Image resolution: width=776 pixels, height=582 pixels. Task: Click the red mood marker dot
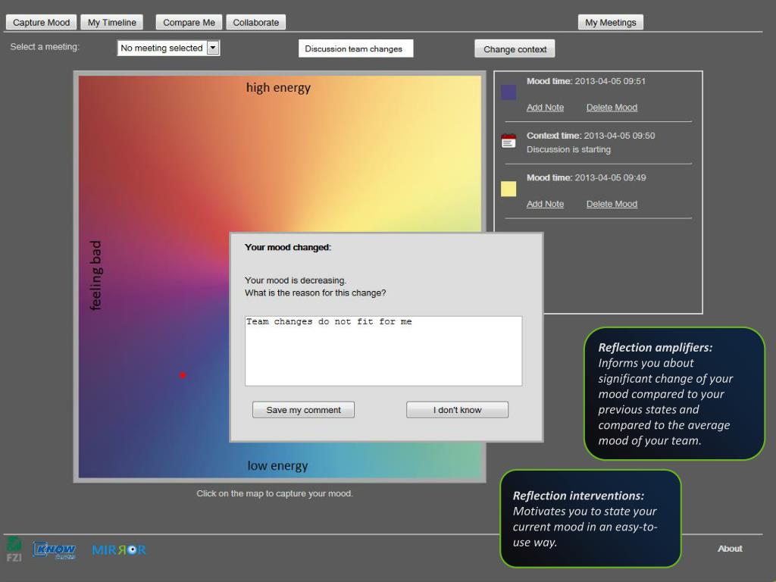click(x=183, y=375)
